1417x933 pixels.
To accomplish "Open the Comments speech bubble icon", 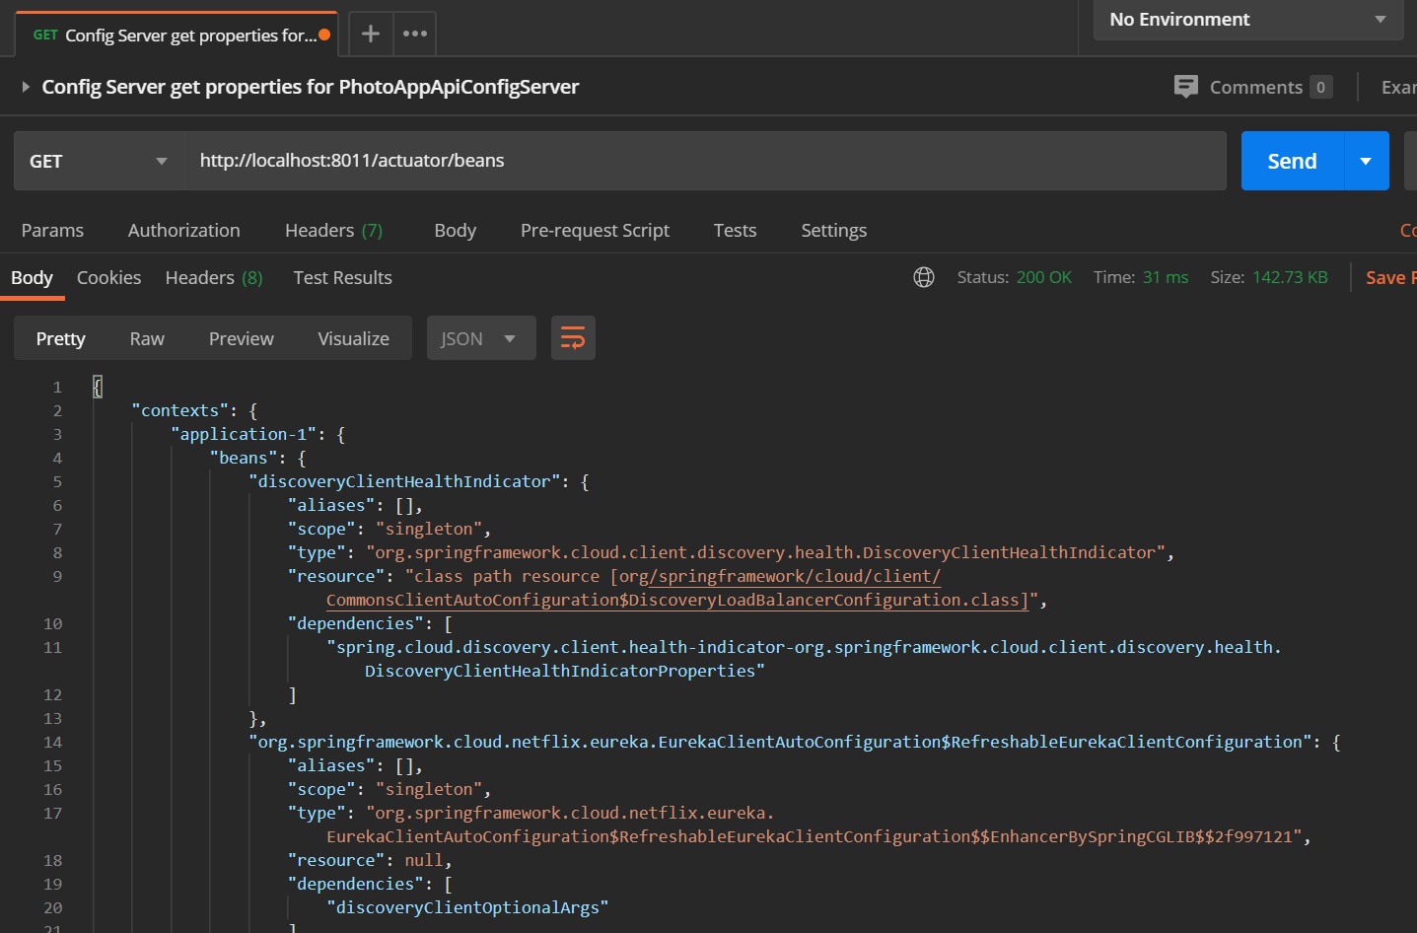I will (1185, 87).
